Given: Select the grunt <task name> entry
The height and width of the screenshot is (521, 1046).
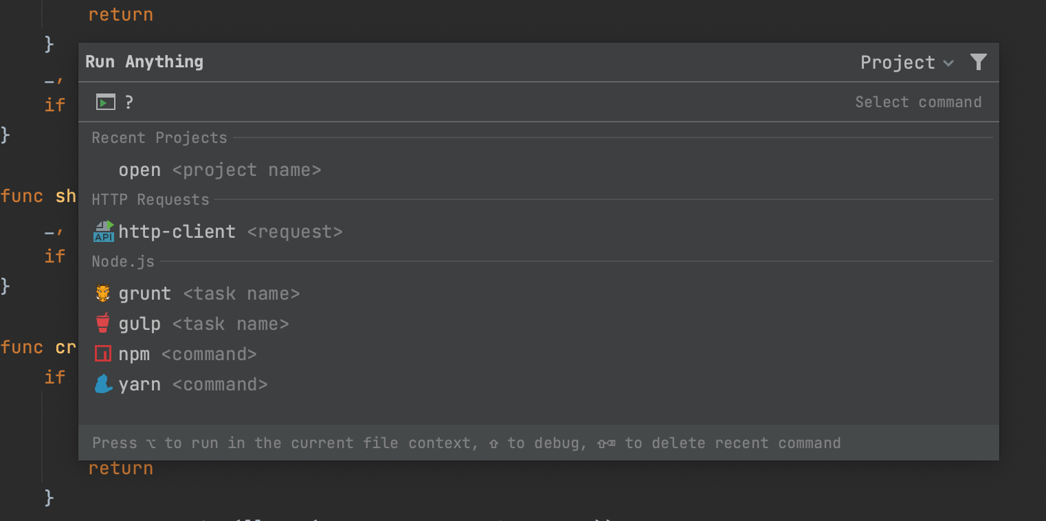Looking at the screenshot, I should tap(209, 293).
